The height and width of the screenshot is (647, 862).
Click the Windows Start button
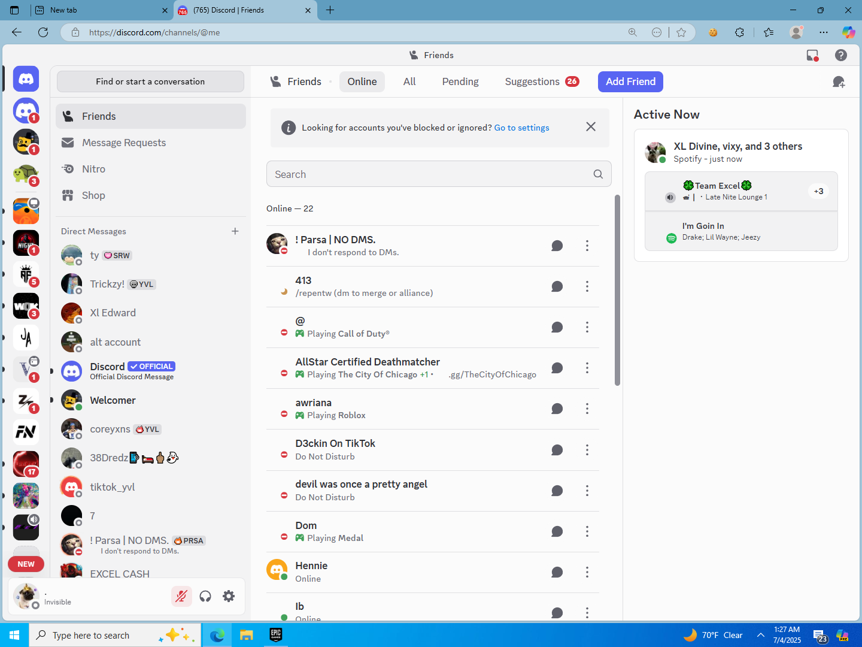14,635
